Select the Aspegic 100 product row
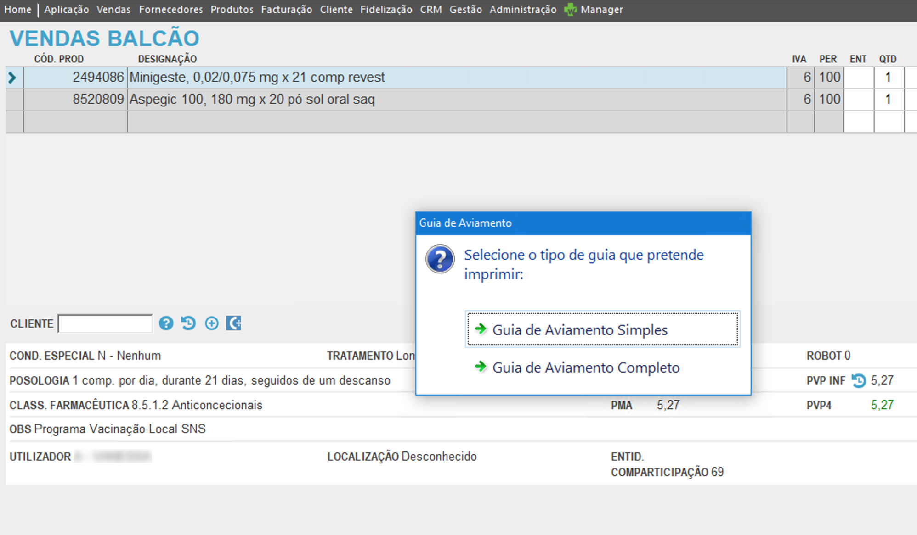Screen dimensions: 917x535 pyautogui.click(x=252, y=100)
